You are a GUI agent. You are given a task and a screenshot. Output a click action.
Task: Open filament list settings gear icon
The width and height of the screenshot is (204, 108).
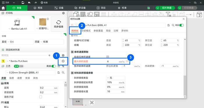[x=63, y=55]
